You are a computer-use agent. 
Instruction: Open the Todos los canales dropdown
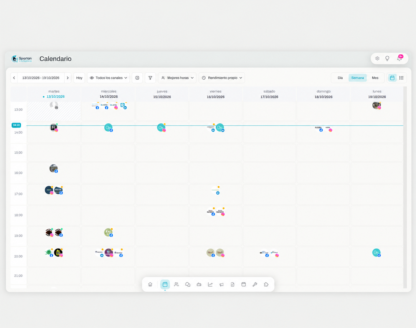click(108, 78)
